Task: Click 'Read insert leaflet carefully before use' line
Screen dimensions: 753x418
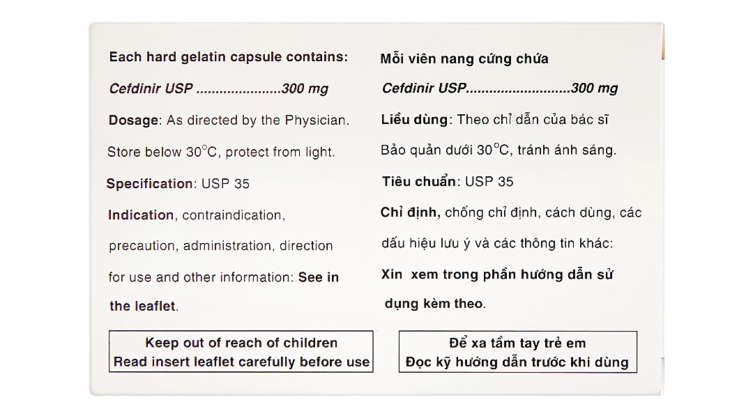Action: tap(241, 362)
